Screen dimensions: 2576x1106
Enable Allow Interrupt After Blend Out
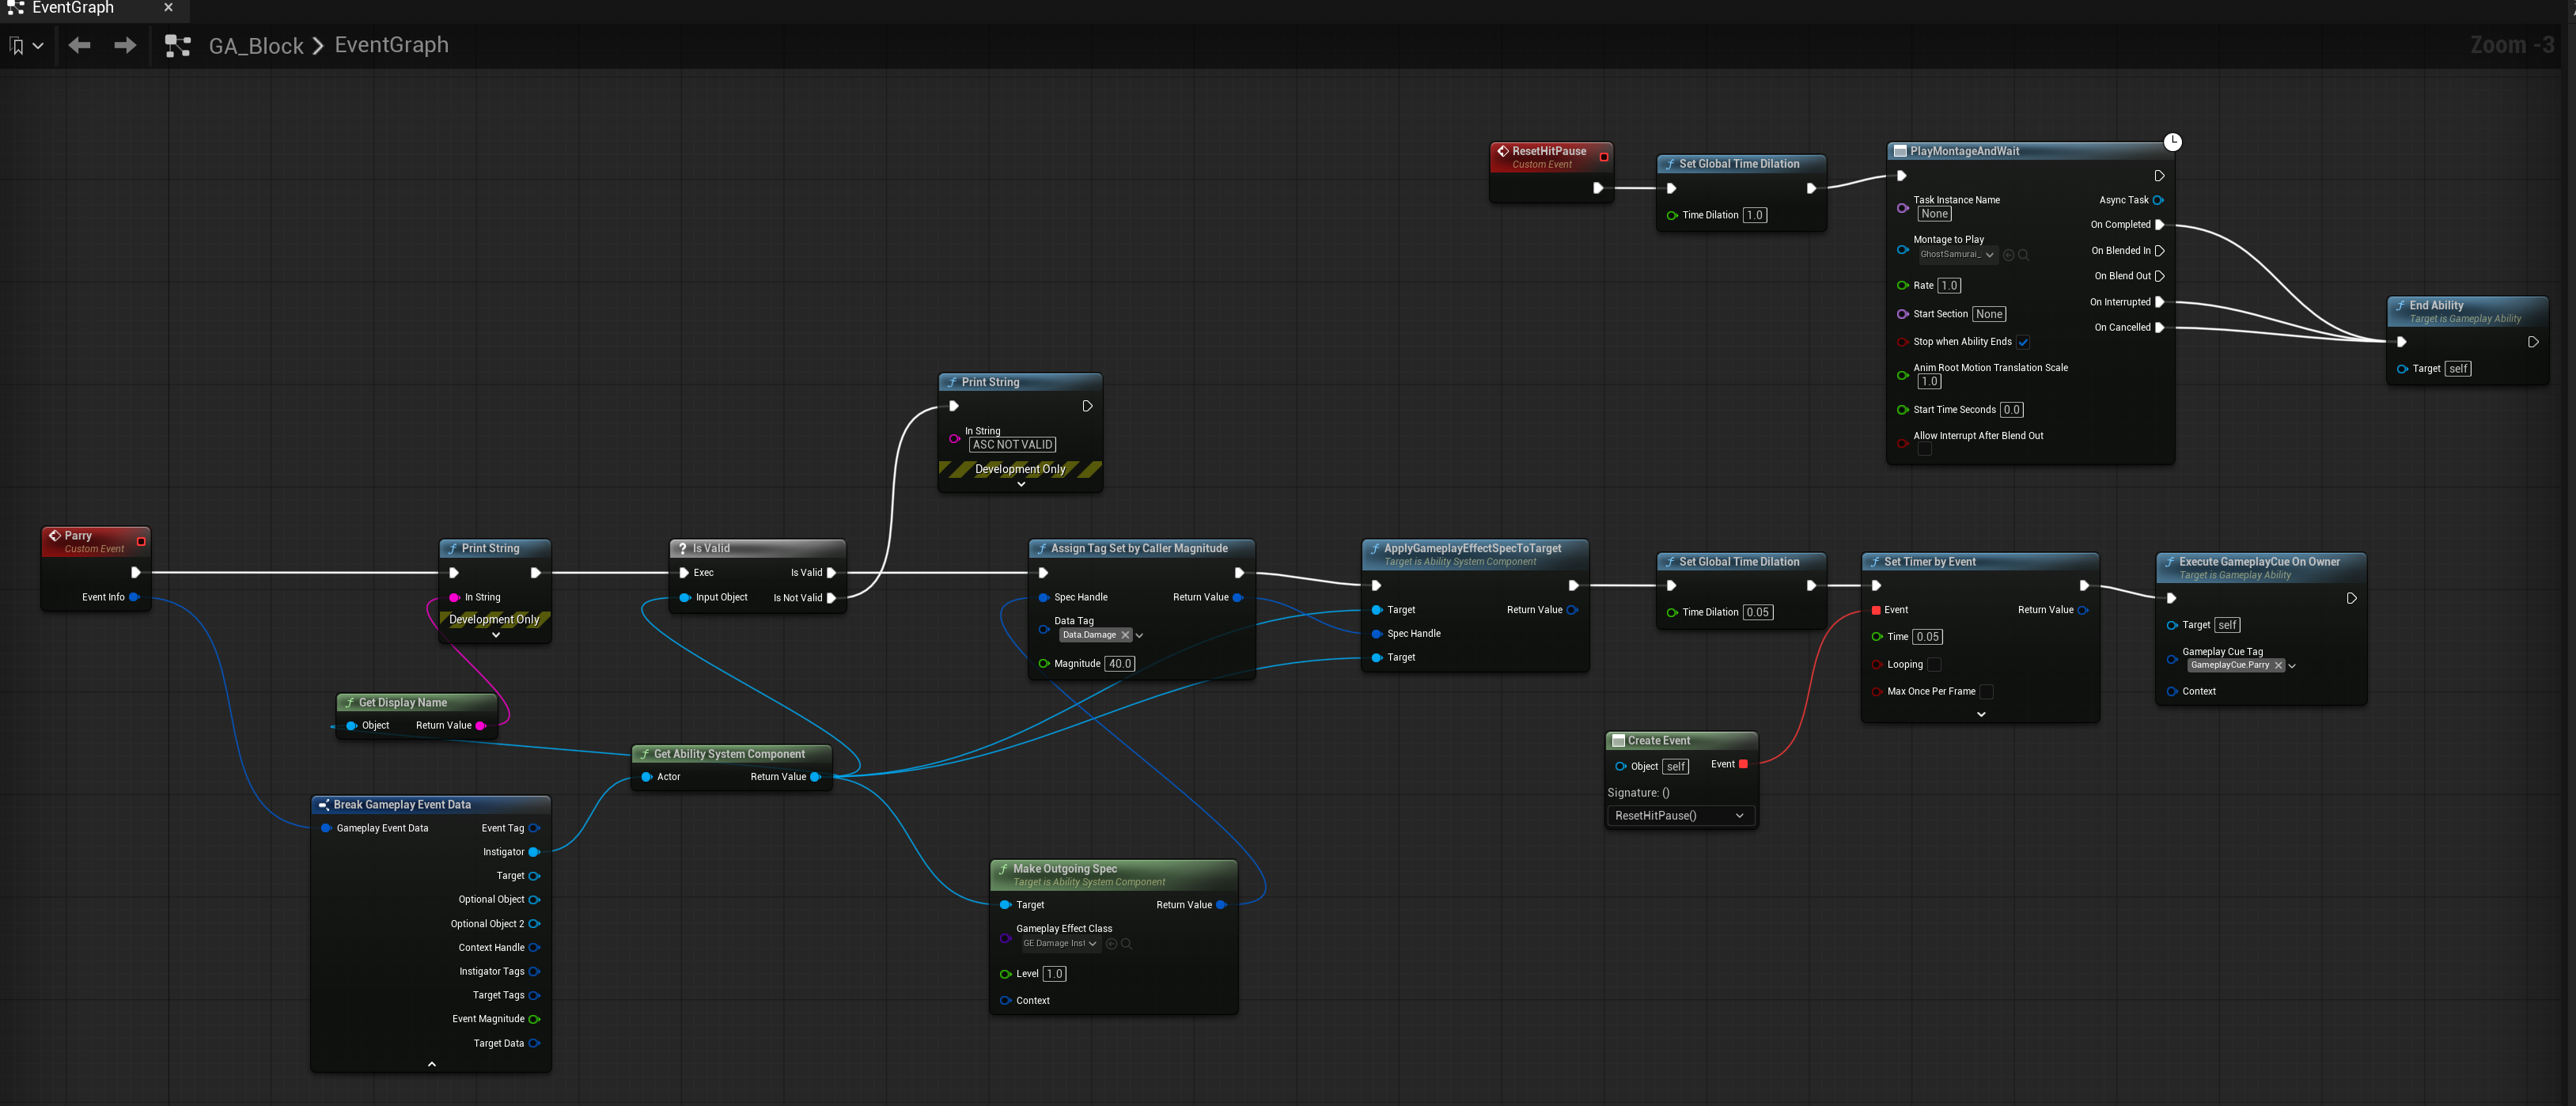click(x=1924, y=449)
